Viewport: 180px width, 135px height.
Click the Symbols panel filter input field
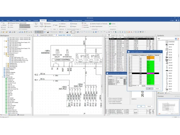(168, 39)
